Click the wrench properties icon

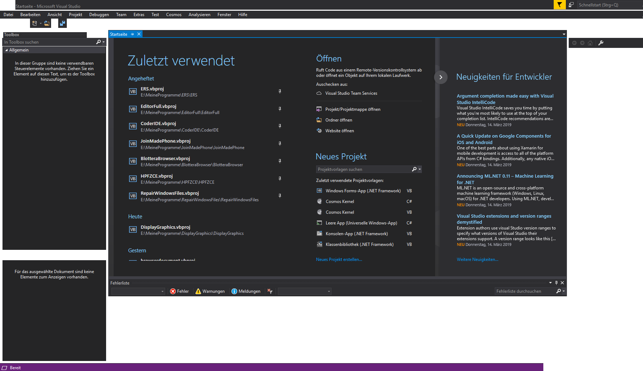tap(601, 43)
